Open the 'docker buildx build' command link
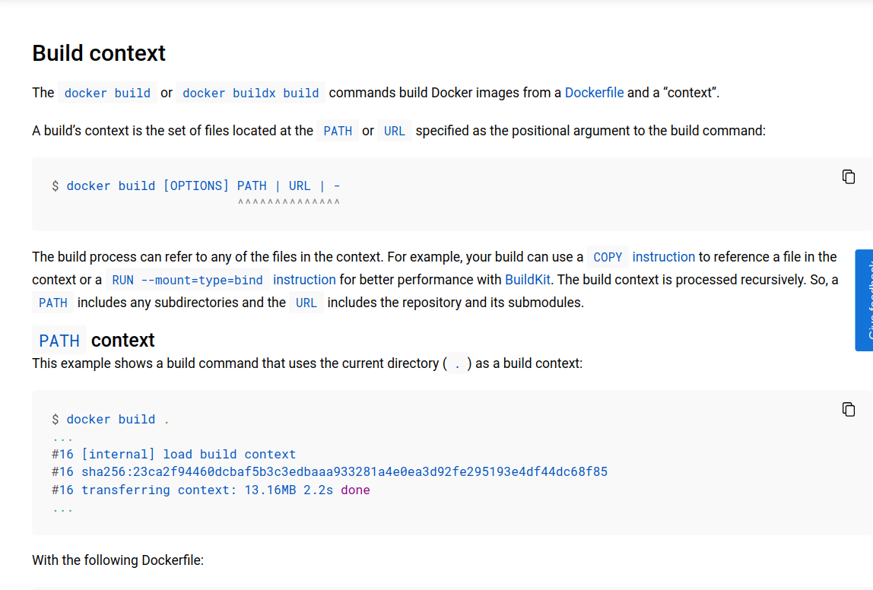 [x=250, y=93]
